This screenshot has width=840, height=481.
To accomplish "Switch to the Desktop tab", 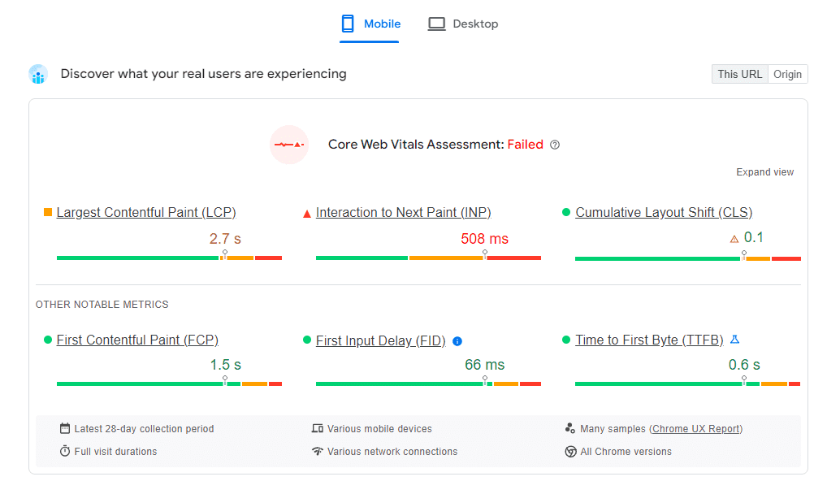I will click(463, 24).
